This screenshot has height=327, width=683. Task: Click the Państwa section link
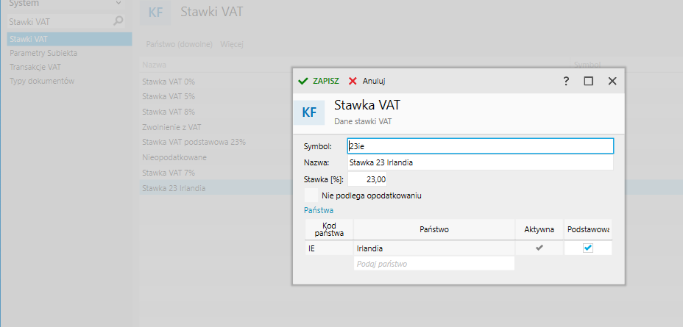(319, 210)
